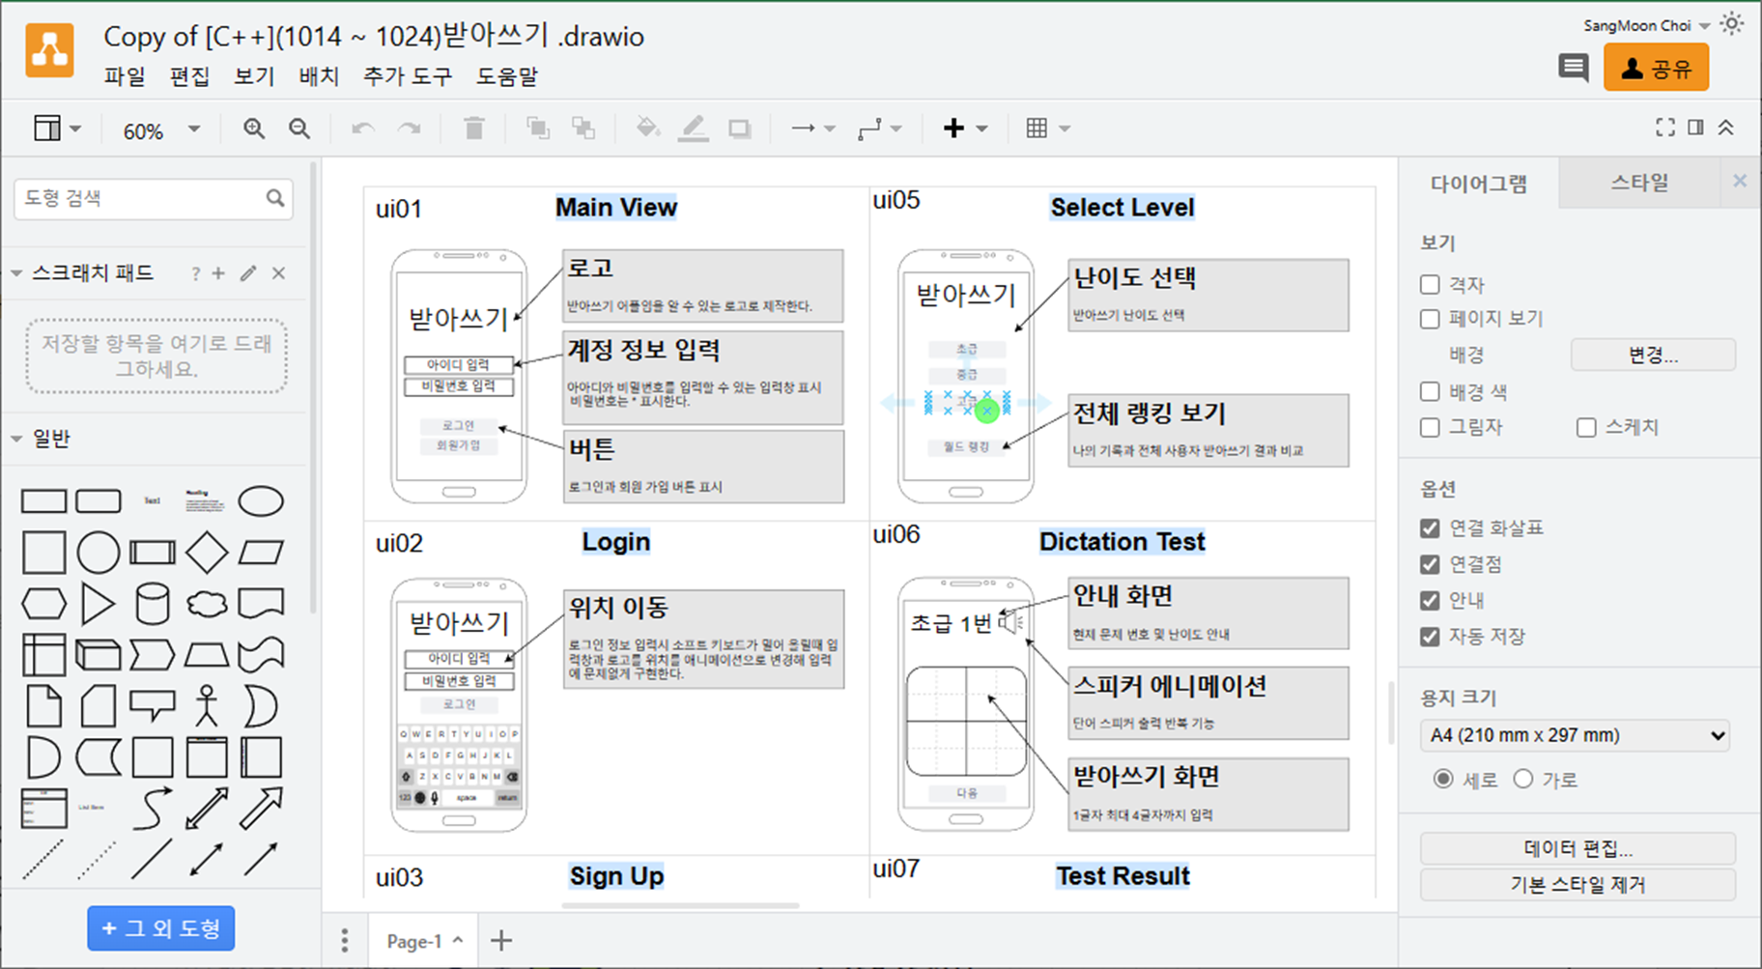Open the 보기 menu
This screenshot has height=969, width=1762.
(x=254, y=76)
